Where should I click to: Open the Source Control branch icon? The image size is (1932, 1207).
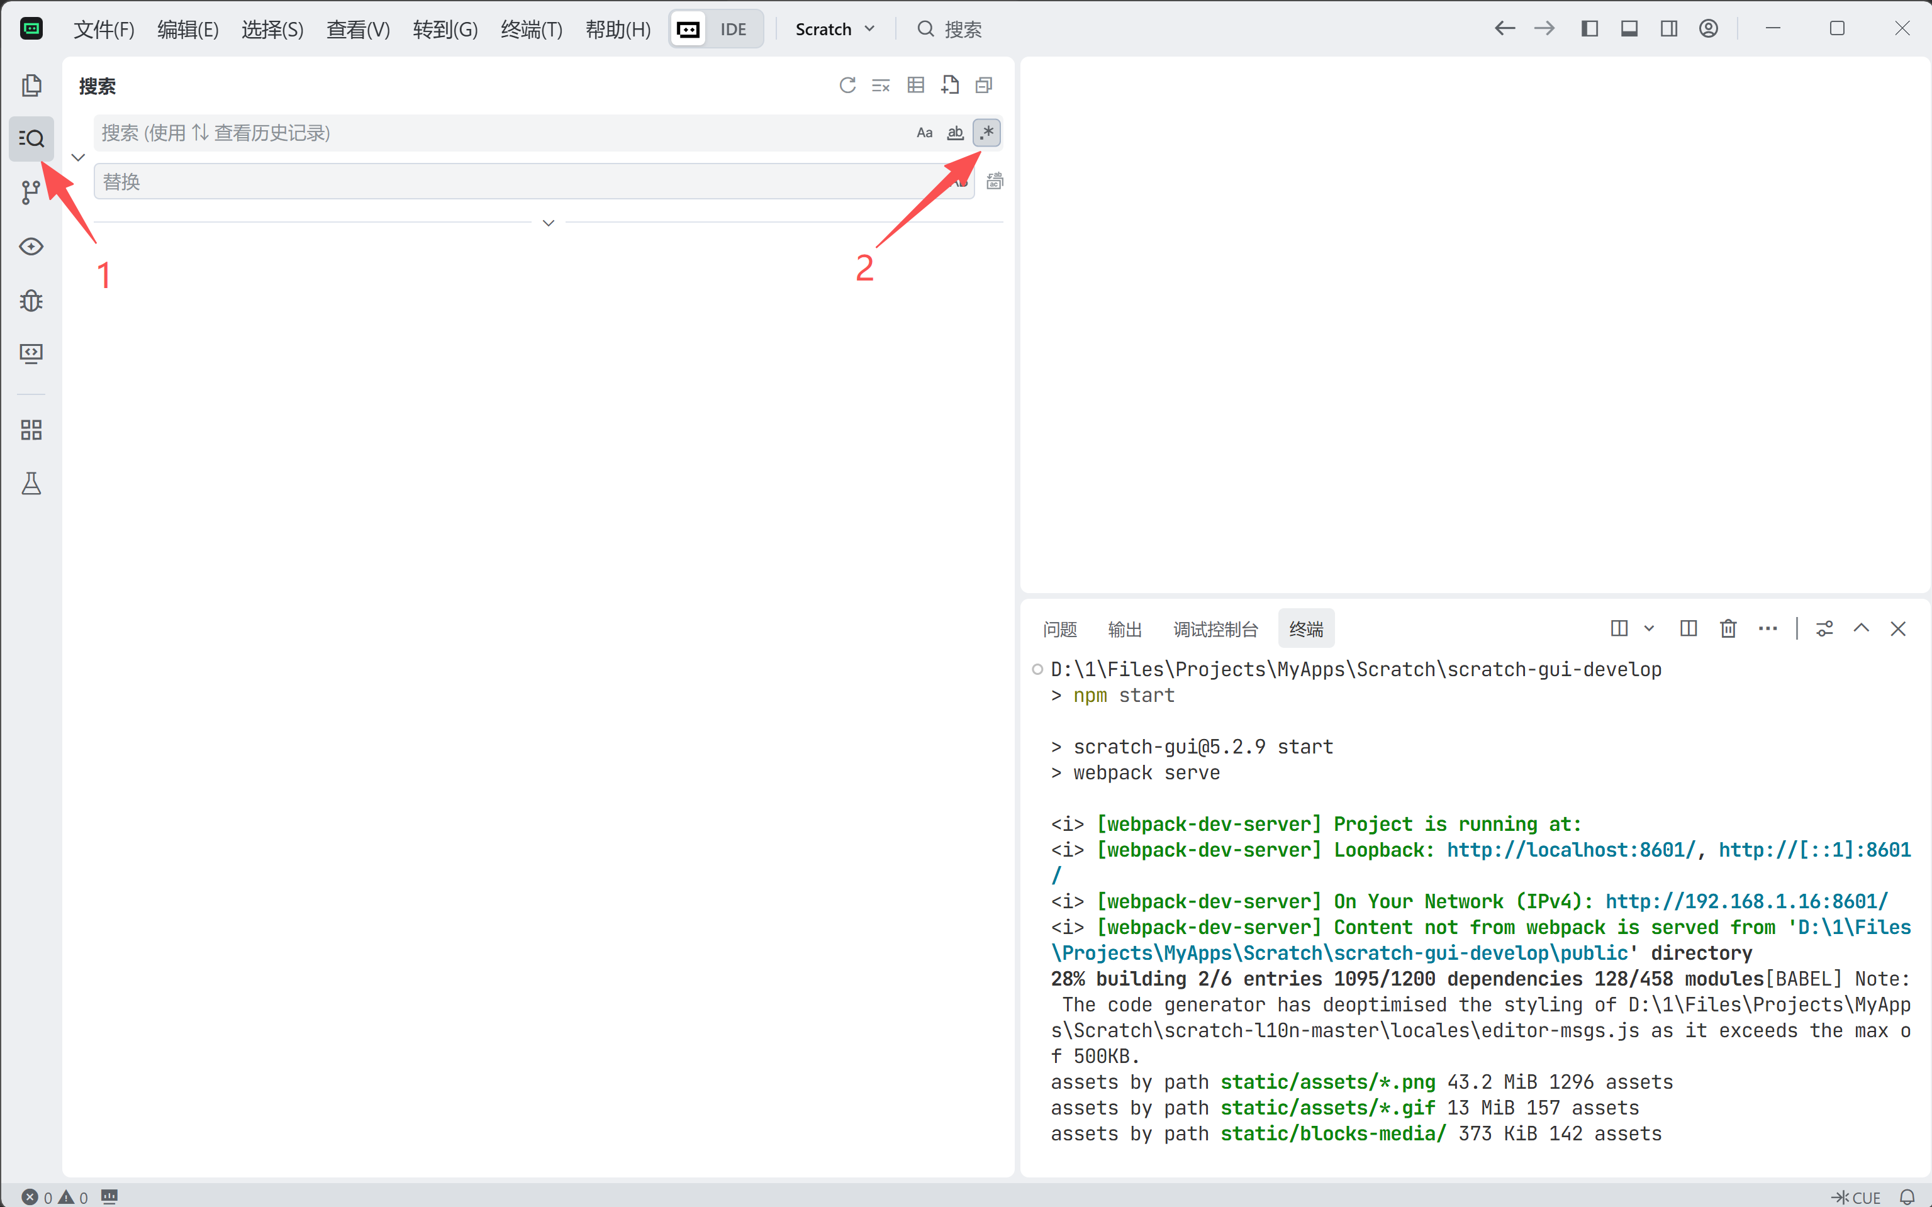click(31, 192)
